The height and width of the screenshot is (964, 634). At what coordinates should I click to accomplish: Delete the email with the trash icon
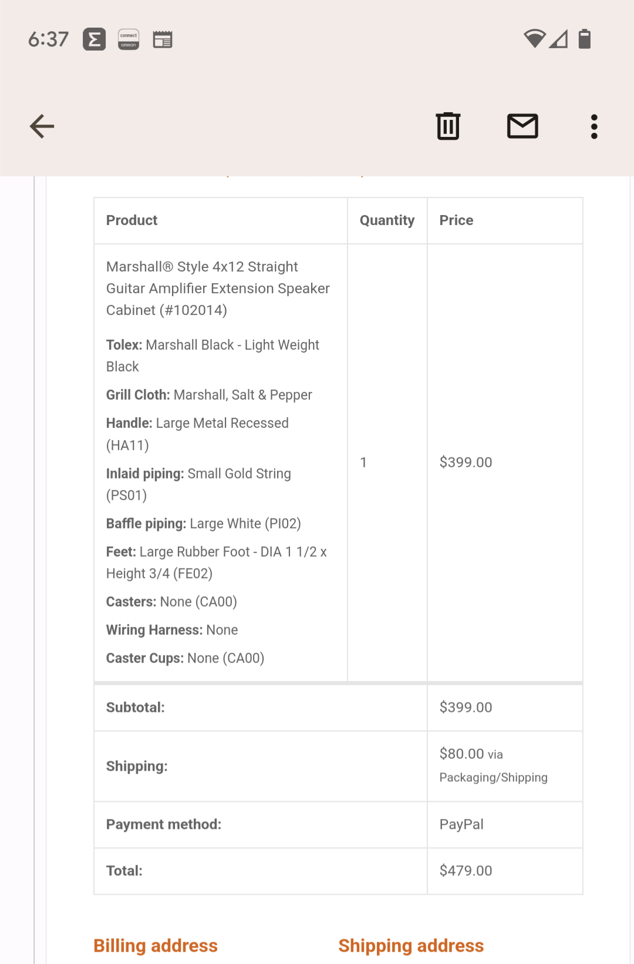pos(448,125)
